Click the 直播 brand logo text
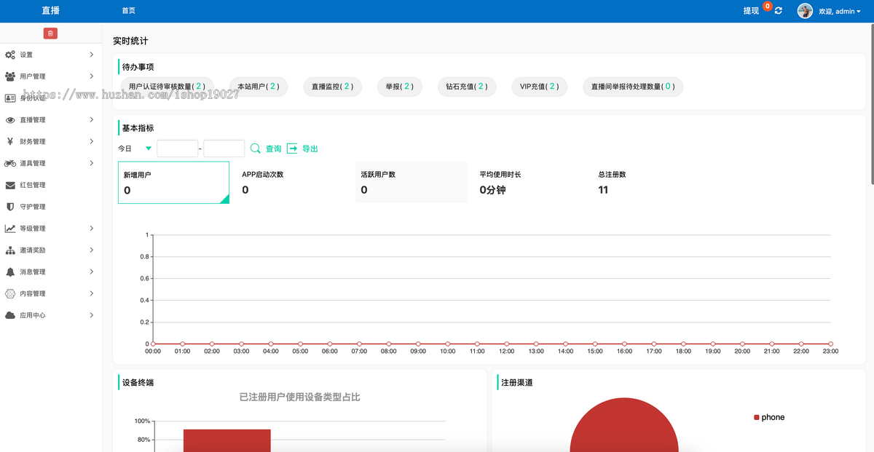This screenshot has width=874, height=452. click(x=51, y=11)
